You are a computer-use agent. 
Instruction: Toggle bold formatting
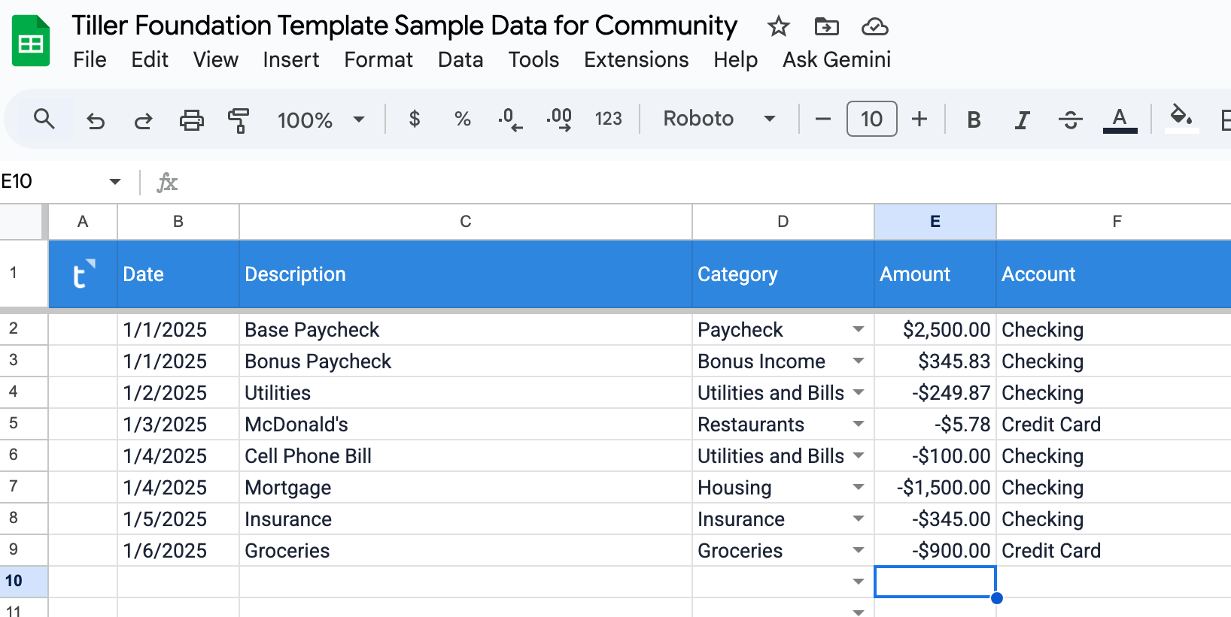[974, 119]
